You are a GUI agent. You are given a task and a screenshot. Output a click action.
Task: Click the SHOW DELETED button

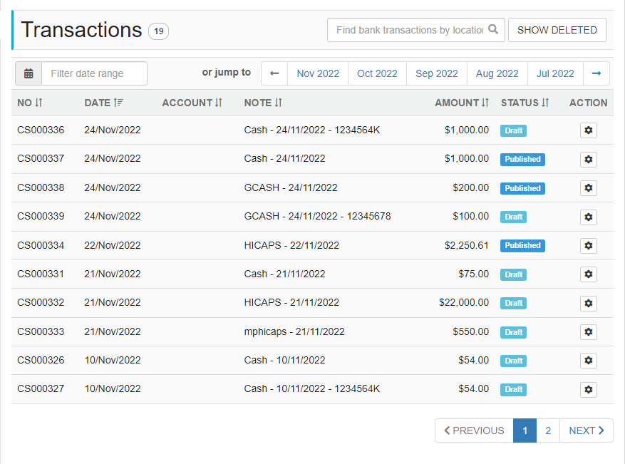[x=557, y=30]
